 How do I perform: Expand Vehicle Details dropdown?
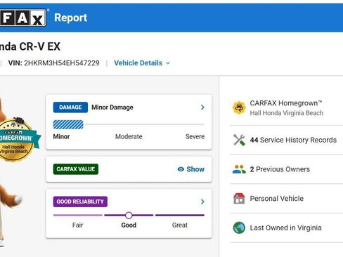click(142, 63)
